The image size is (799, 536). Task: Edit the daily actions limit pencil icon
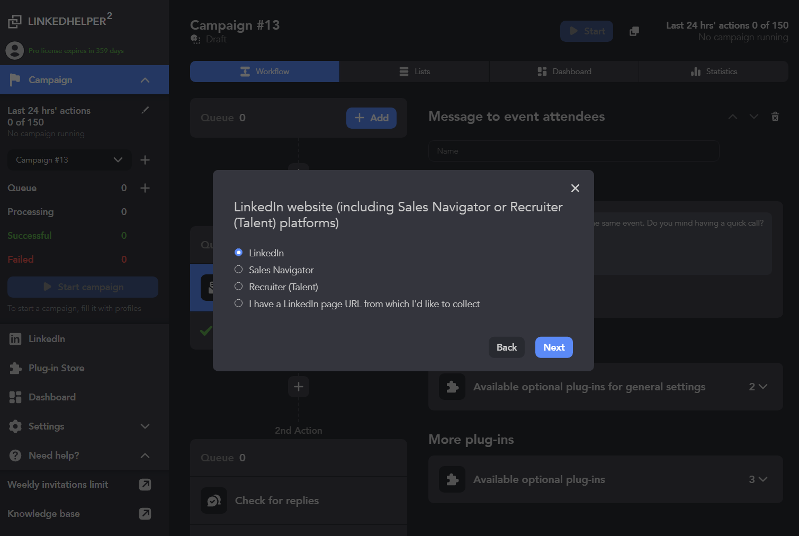pos(145,110)
